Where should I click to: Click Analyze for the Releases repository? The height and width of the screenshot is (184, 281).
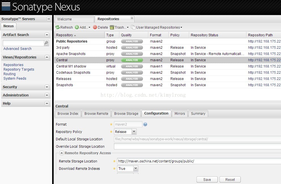point(132,79)
